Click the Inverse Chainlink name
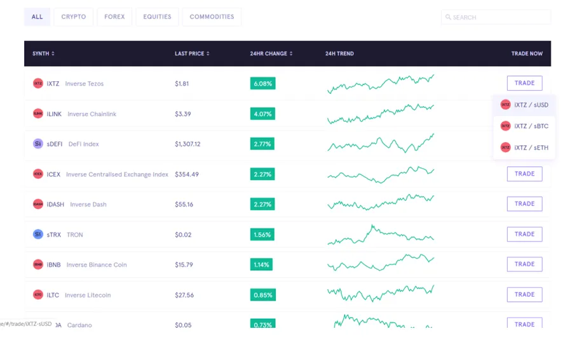The image size is (563, 350). pos(92,114)
